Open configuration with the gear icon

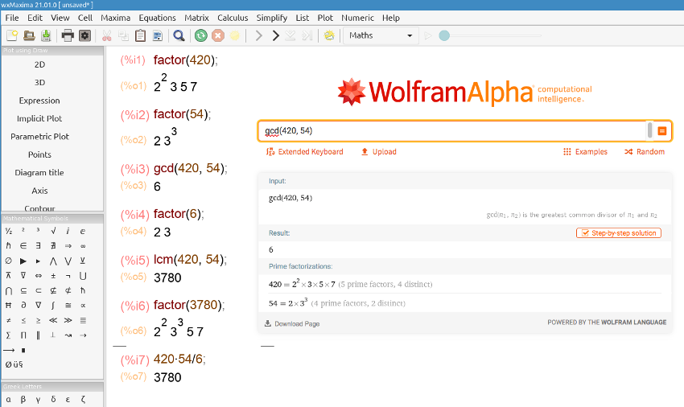(84, 35)
